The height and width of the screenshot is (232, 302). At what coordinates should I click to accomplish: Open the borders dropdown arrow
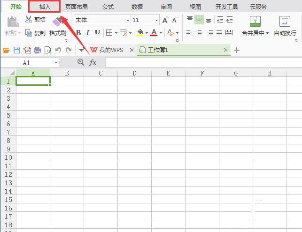click(x=116, y=33)
